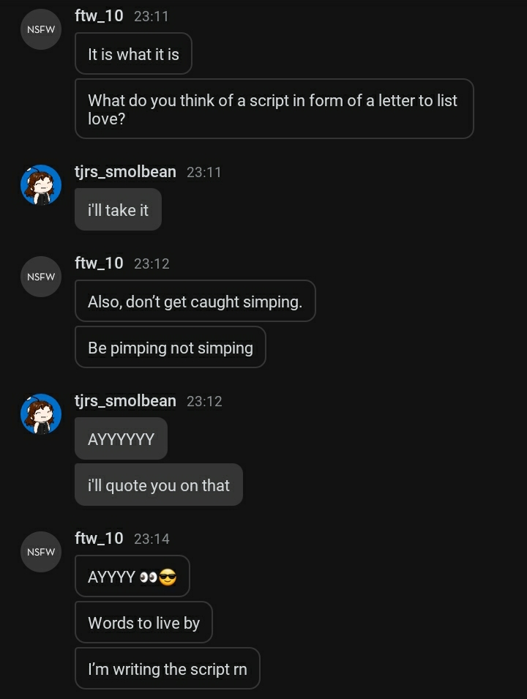The height and width of the screenshot is (699, 527).
Task: Tap the "Words to live by" message
Action: click(143, 623)
